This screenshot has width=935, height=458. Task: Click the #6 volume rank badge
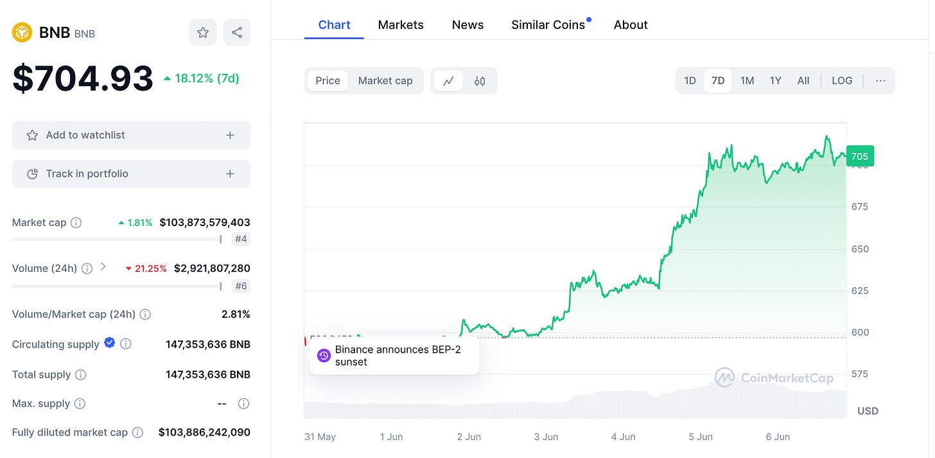click(241, 286)
